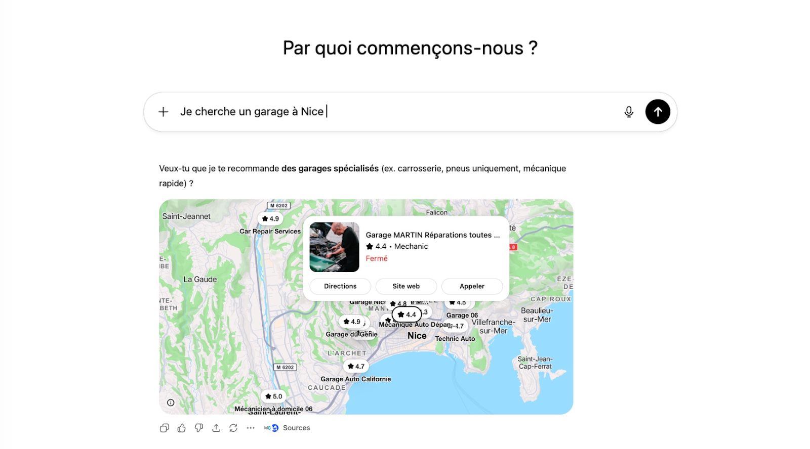The height and width of the screenshot is (449, 810).
Task: Click the red Fermé status text
Action: tap(377, 258)
